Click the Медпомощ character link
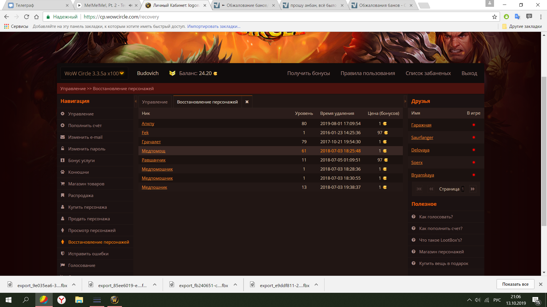 click(x=153, y=151)
